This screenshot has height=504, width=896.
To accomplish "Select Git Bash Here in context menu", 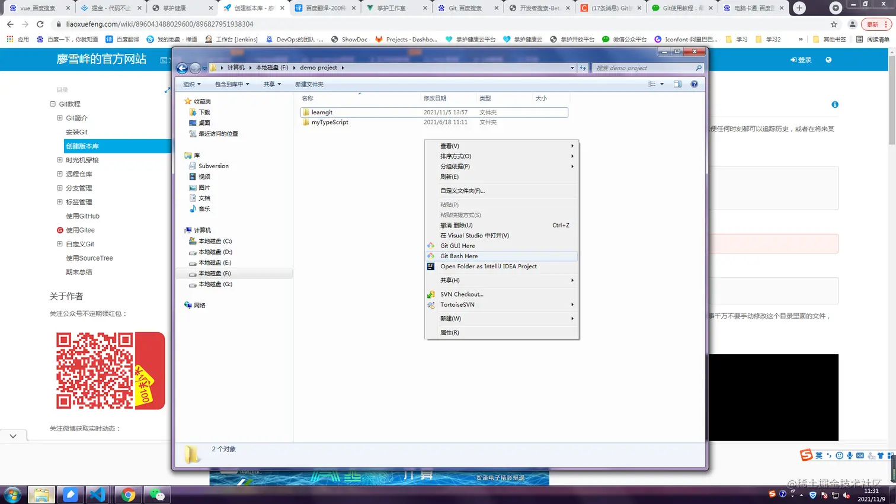I will click(501, 256).
